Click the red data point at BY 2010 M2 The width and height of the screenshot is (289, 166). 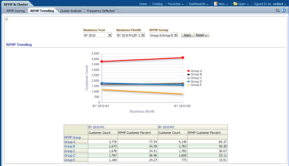click(183, 58)
